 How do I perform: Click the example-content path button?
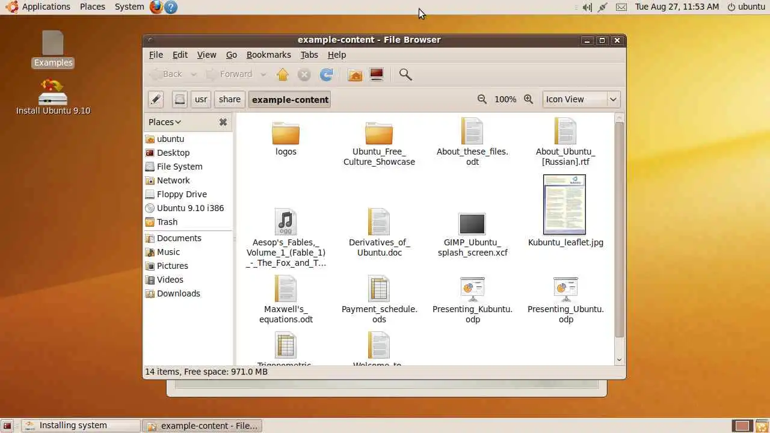pos(290,100)
